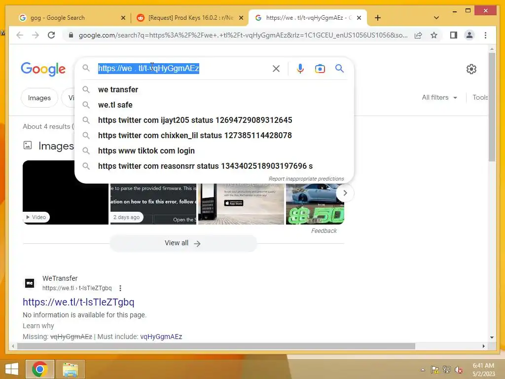Start voice search with microphone icon

click(x=300, y=68)
